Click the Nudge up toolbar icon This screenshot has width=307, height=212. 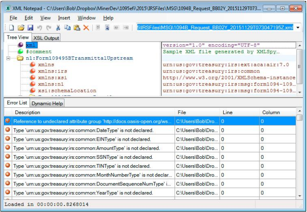pos(97,28)
